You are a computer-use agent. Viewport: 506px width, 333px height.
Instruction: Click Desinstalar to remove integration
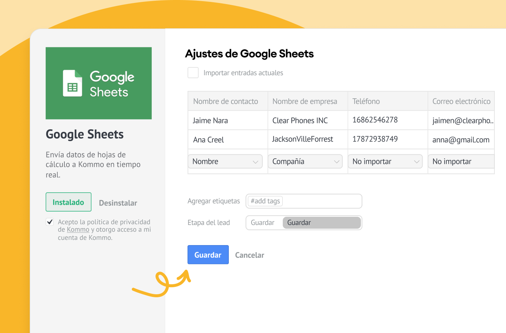pyautogui.click(x=118, y=203)
